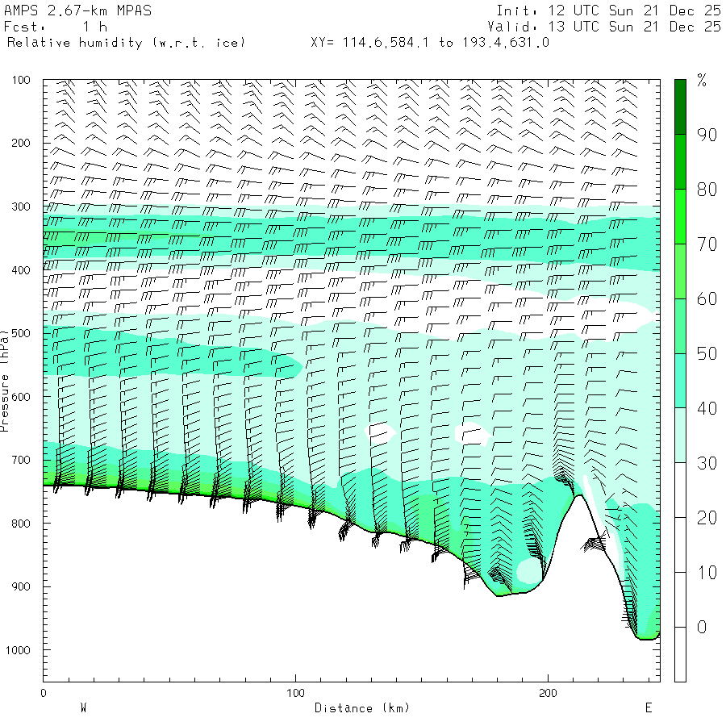Click the 600 hPa pressure axis label
This screenshot has width=726, height=726.
[21, 397]
